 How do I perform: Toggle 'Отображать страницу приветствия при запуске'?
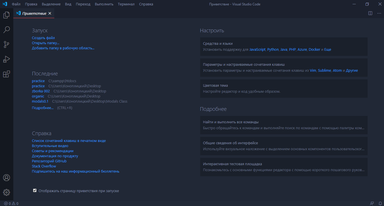(x=35, y=190)
